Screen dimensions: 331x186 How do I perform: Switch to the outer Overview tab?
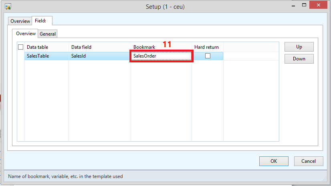[20, 21]
